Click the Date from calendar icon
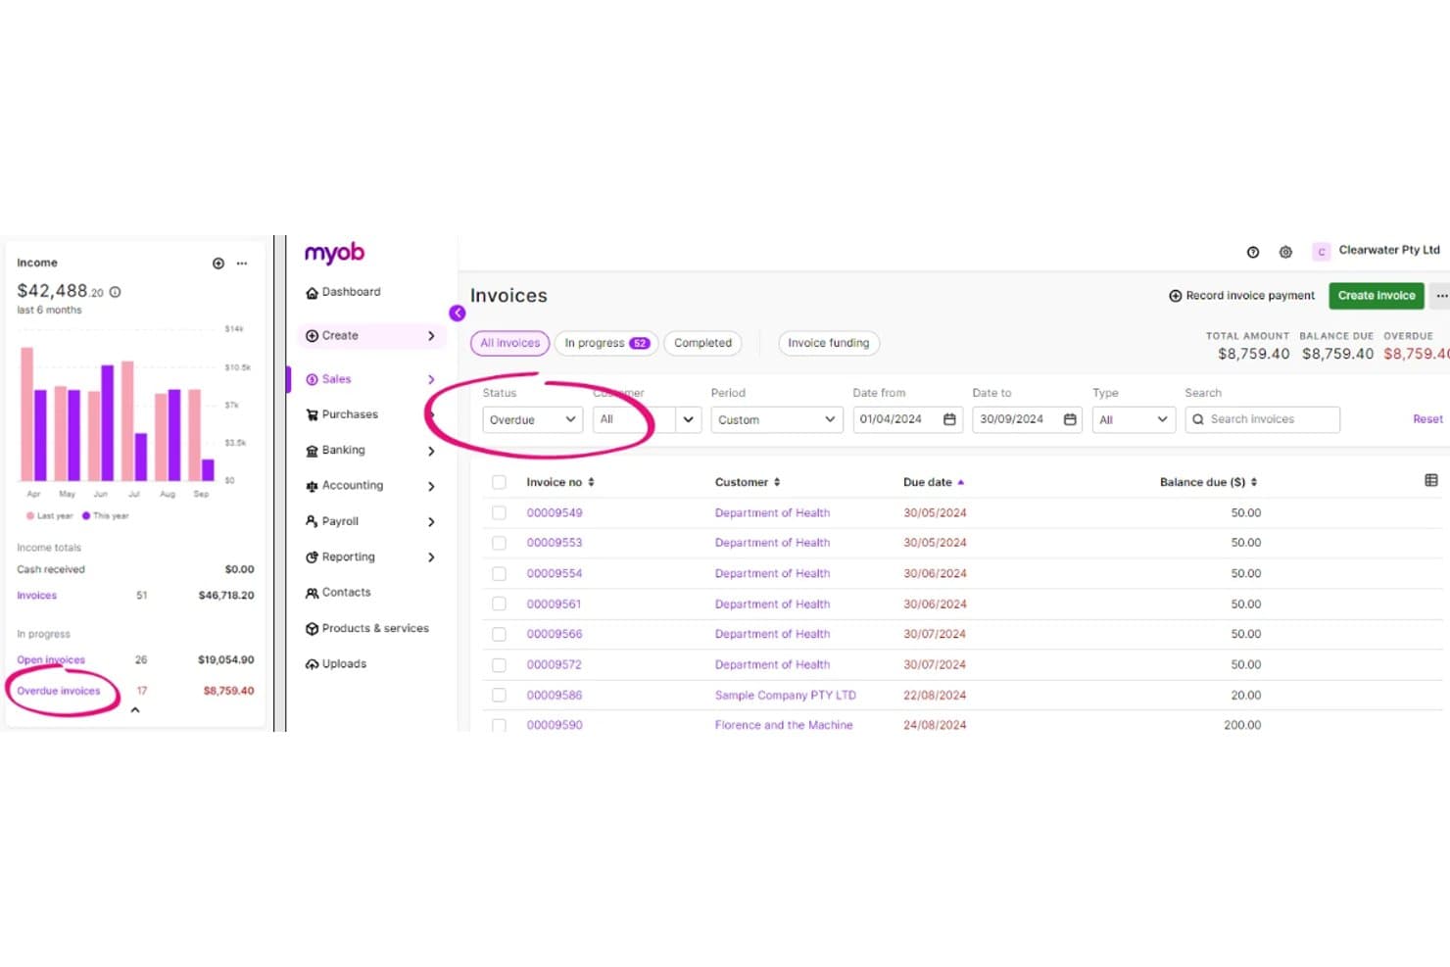The width and height of the screenshot is (1450, 967). (x=949, y=419)
